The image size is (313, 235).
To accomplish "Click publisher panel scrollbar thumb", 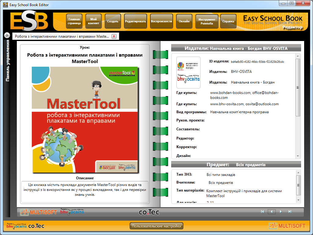I will point(298,87).
